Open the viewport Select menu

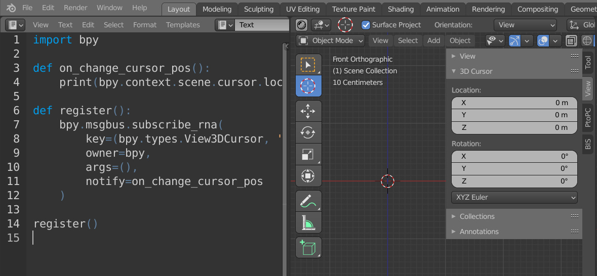tap(408, 40)
